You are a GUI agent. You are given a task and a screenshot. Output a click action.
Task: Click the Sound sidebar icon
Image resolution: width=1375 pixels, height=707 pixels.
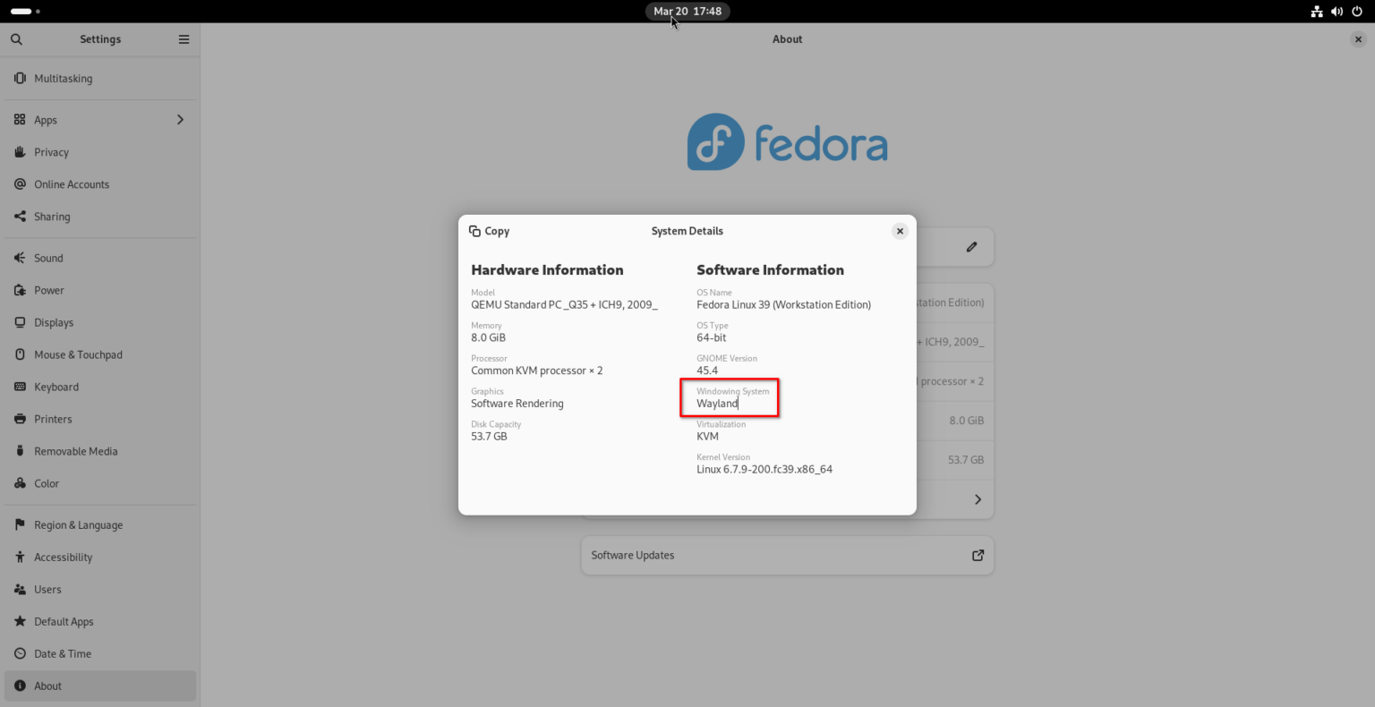19,258
